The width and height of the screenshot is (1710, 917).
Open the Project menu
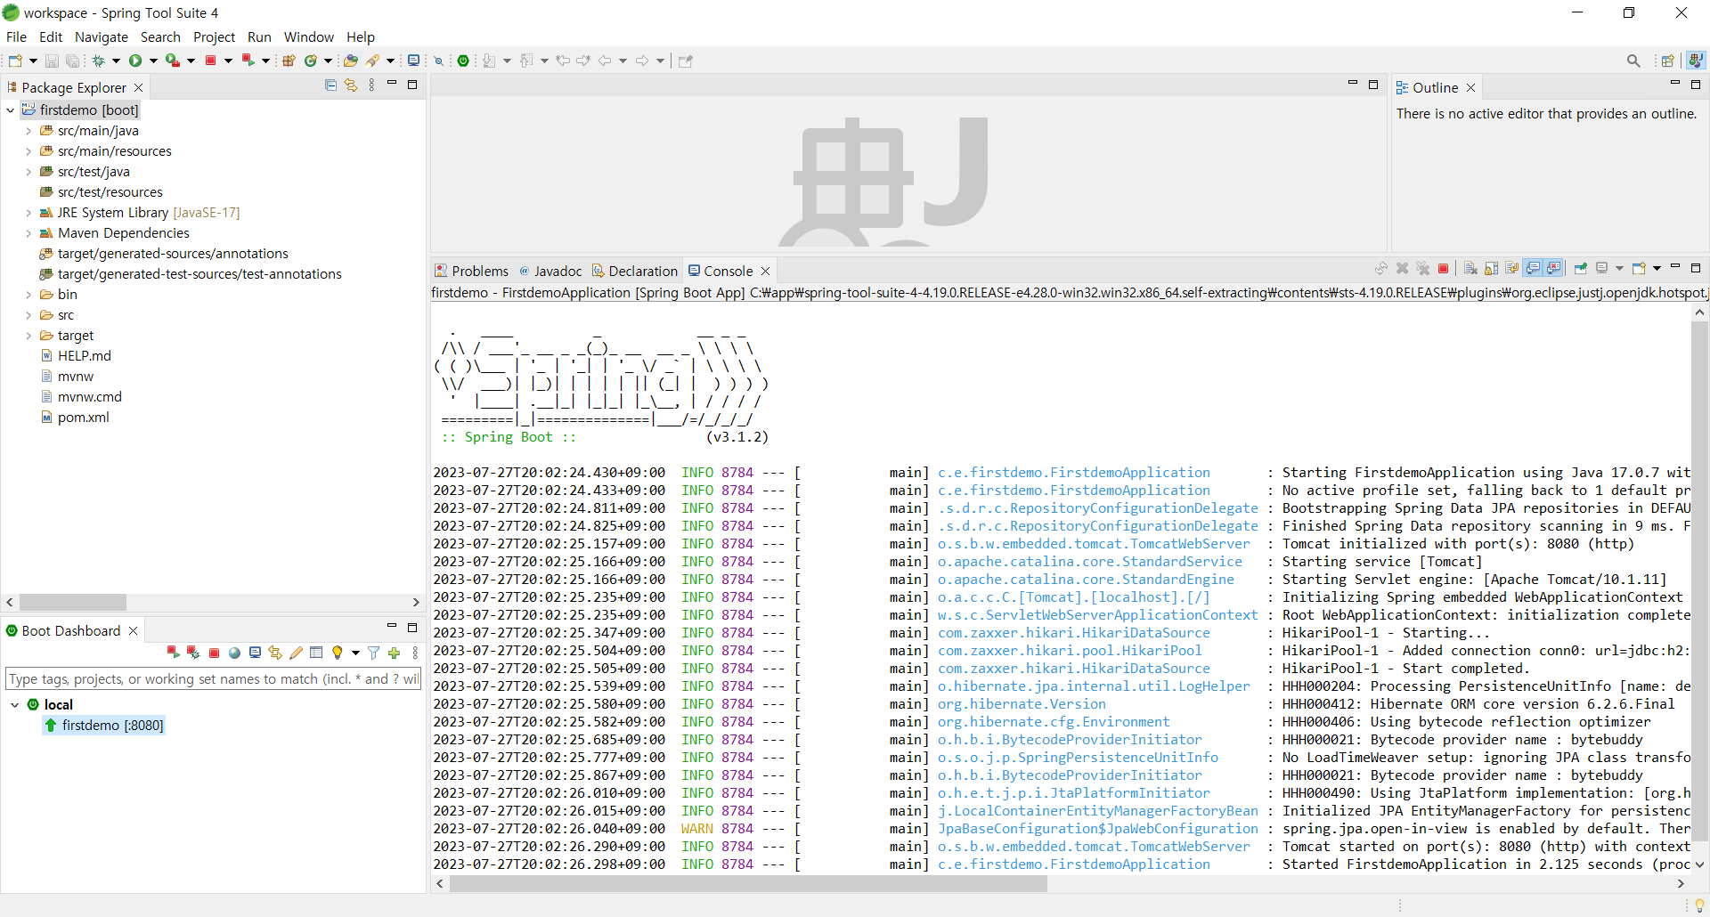click(x=214, y=37)
